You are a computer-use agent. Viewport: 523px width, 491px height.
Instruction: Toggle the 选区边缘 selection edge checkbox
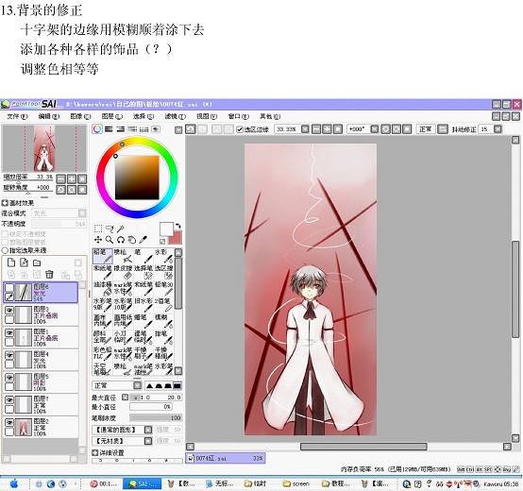(x=239, y=129)
